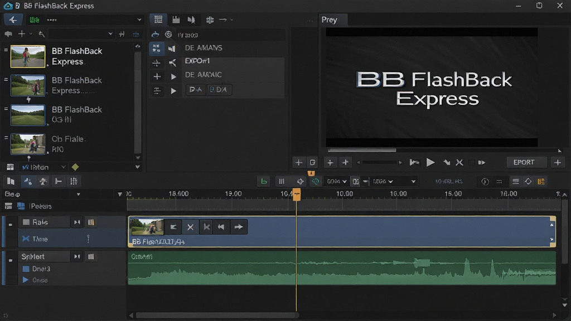Click the Rals track skip icon

click(77, 222)
